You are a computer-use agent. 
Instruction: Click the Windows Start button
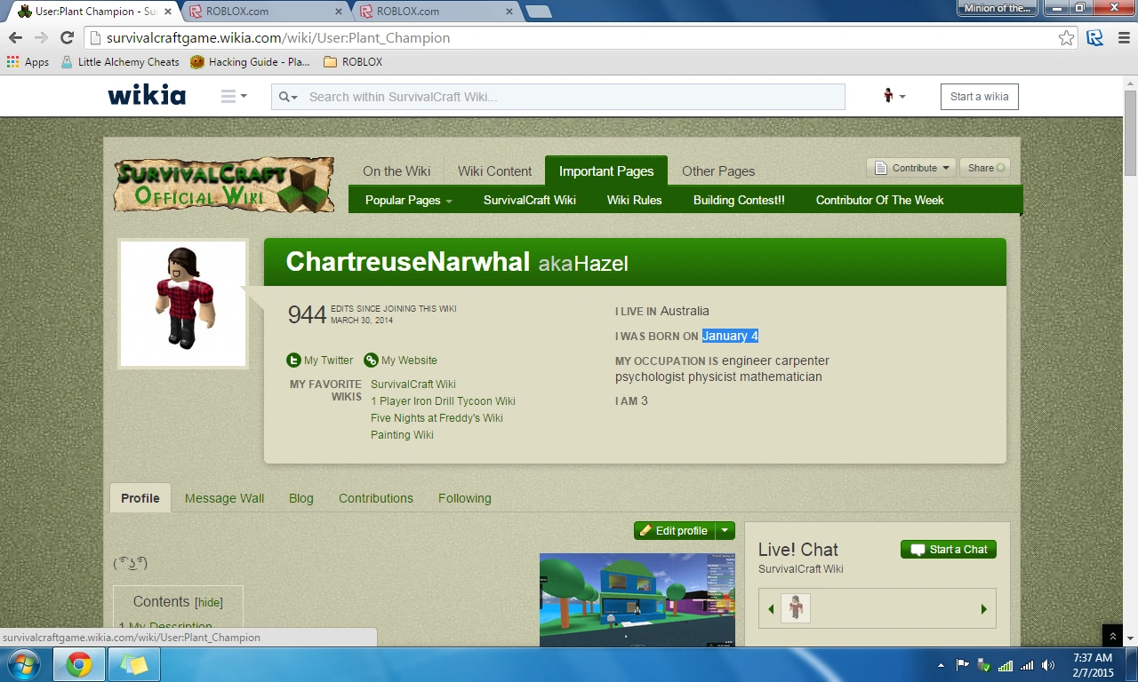tap(22, 664)
